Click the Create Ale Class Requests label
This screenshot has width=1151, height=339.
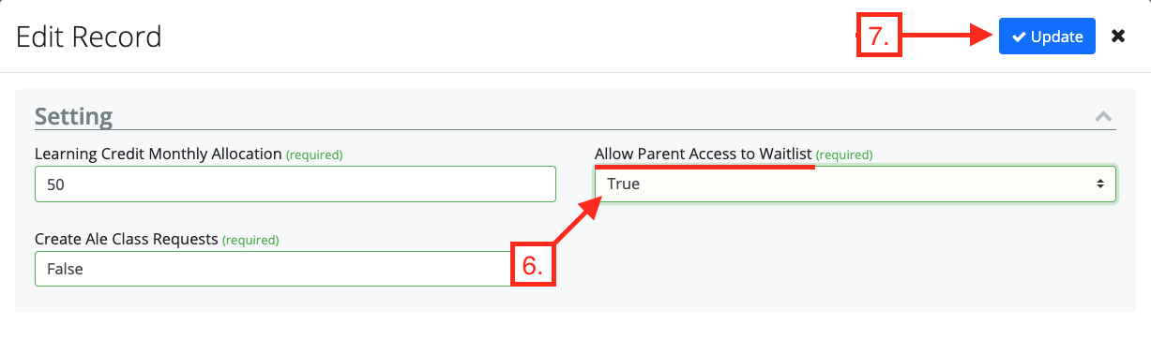coord(127,239)
